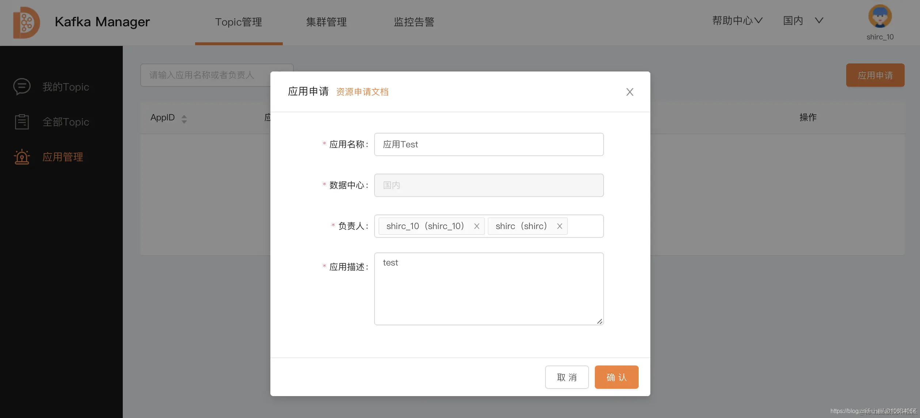Open 全部Topic from the sidebar
The width and height of the screenshot is (920, 418).
point(66,121)
